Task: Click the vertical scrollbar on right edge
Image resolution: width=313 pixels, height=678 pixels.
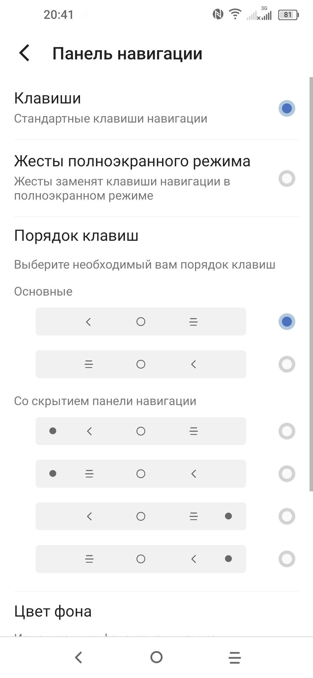Action: pyautogui.click(x=311, y=284)
